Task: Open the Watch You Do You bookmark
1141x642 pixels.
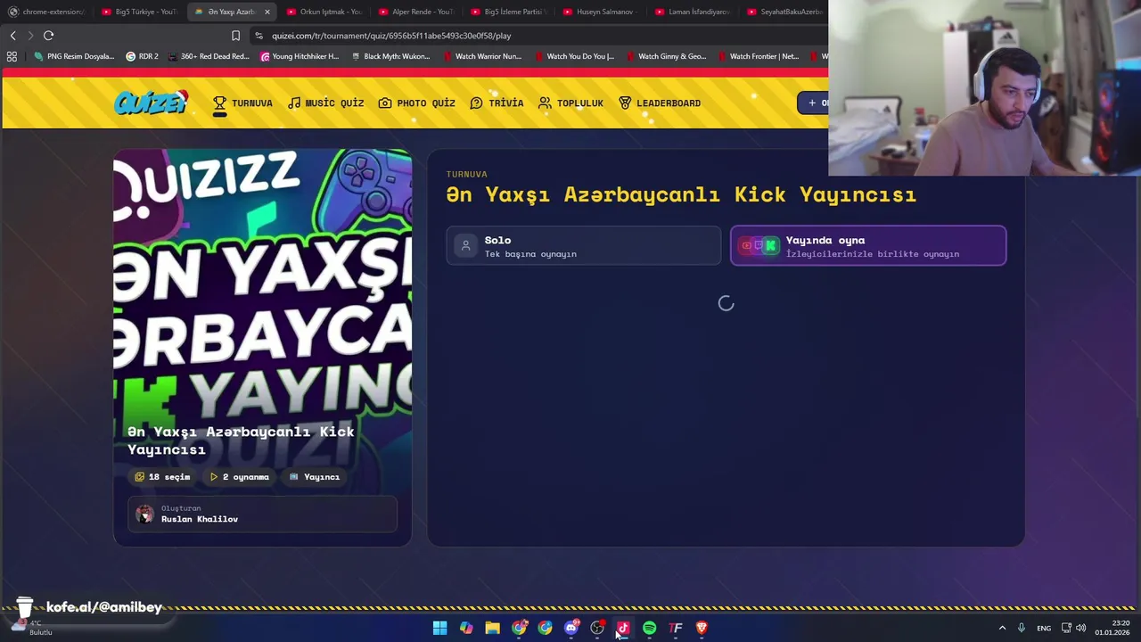Action: pos(573,56)
